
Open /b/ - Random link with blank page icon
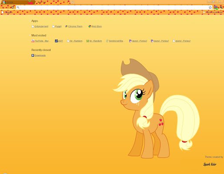pyautogui.click(x=75, y=41)
